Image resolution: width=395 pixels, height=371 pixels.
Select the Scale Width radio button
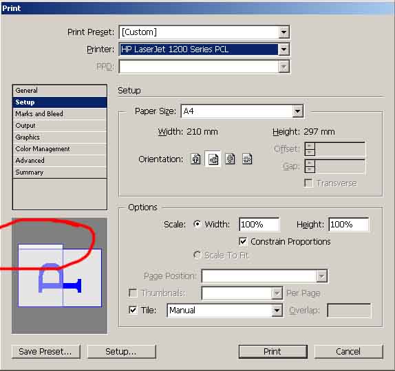click(197, 224)
